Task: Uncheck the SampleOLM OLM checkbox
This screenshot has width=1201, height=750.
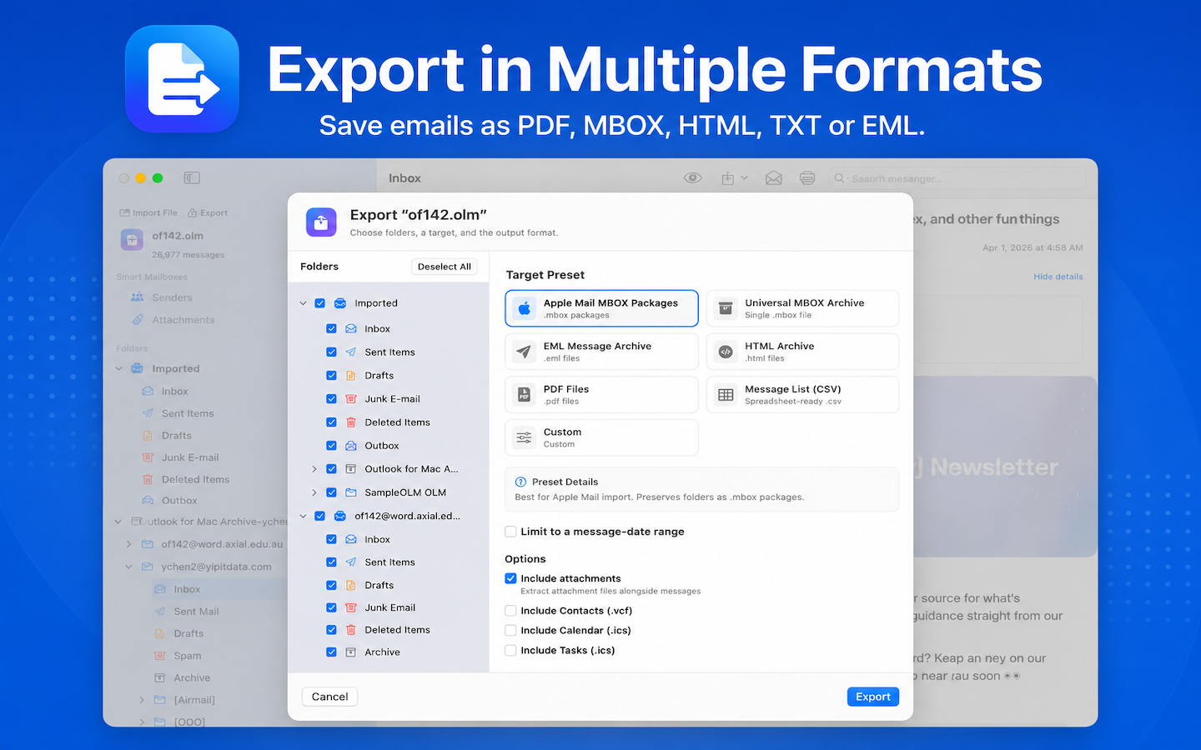Action: click(331, 492)
